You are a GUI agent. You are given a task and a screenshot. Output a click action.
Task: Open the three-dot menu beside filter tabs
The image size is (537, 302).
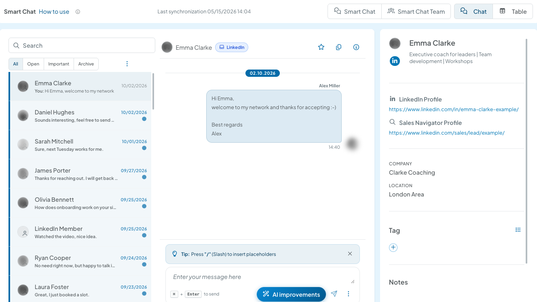pos(127,64)
